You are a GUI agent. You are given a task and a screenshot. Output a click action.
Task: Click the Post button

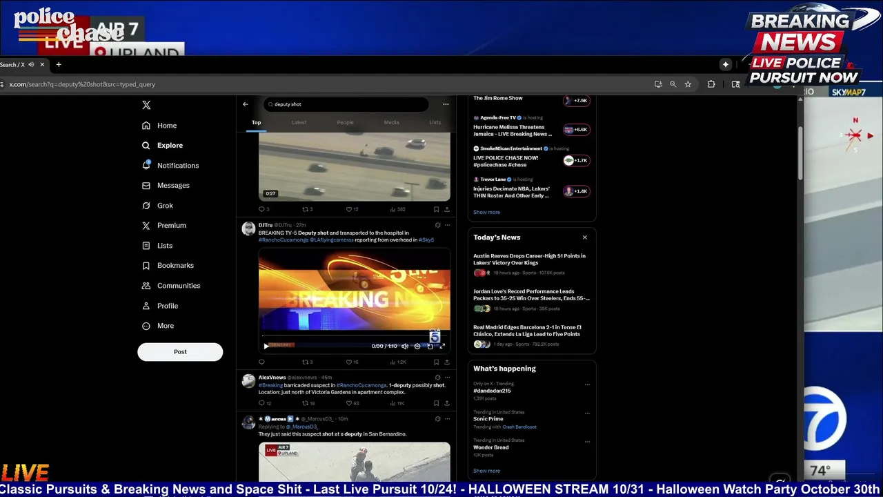click(x=180, y=352)
